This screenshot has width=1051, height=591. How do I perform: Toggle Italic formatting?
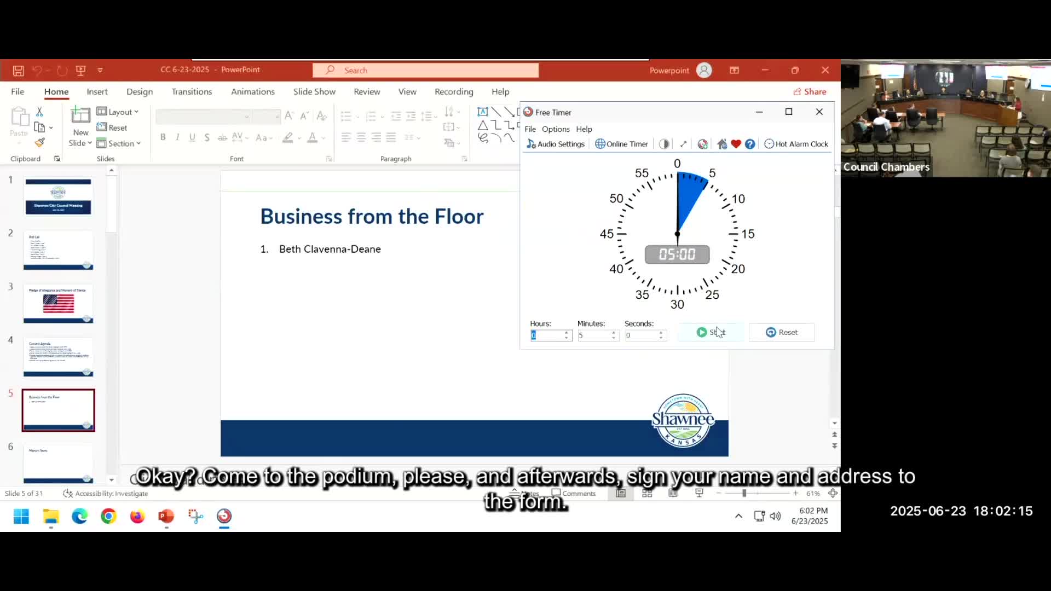point(177,137)
